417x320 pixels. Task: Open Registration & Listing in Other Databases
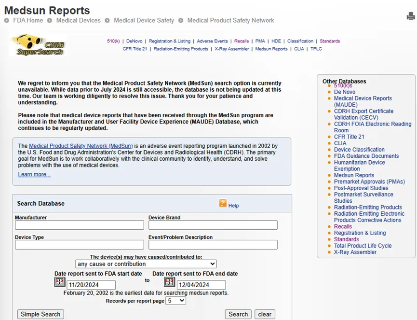(x=360, y=233)
